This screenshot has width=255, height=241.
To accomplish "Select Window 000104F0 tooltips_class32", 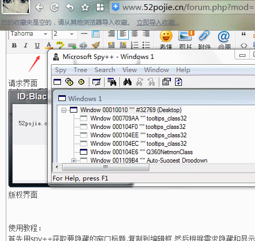I will 138,127.
